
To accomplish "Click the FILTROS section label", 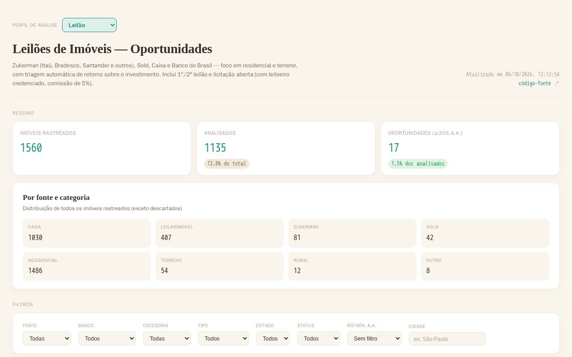I will 23,304.
